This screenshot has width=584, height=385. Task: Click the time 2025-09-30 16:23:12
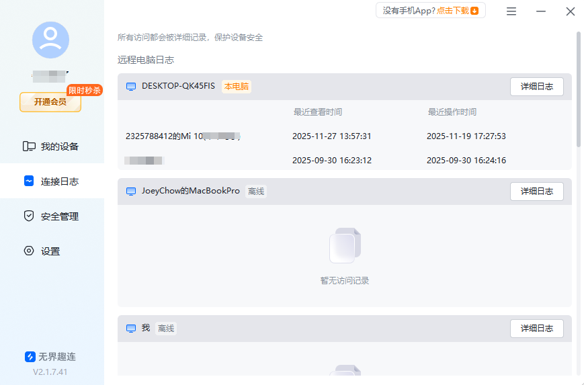coord(332,161)
